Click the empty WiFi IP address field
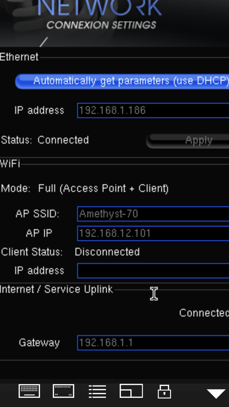 153,271
